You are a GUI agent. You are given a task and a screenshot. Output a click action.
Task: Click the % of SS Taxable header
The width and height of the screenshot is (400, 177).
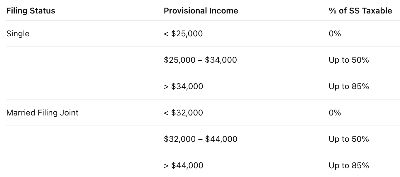point(360,11)
